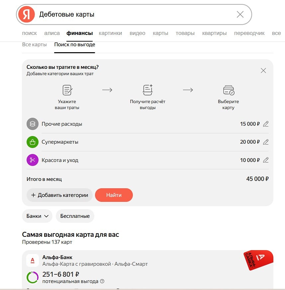Click the Найти button
This screenshot has height=290, width=285.
tap(114, 195)
